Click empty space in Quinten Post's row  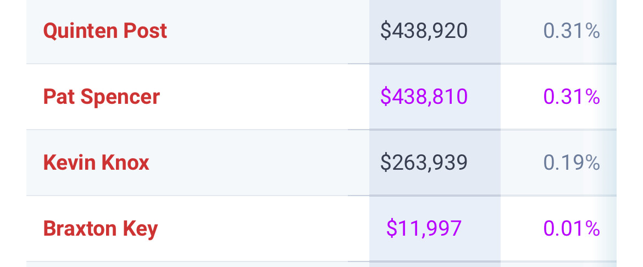click(264, 31)
